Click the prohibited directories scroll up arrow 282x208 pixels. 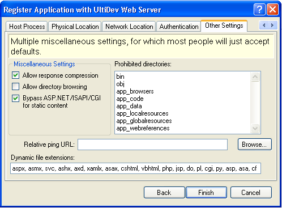coord(255,77)
